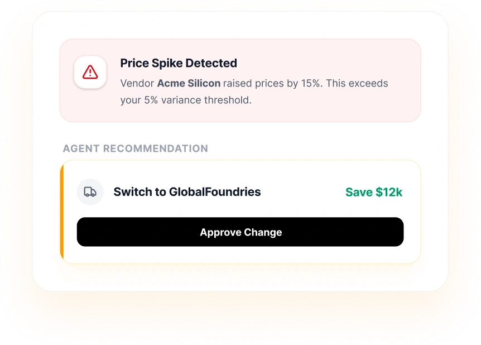Select the Price Spike Detected heading

point(179,63)
